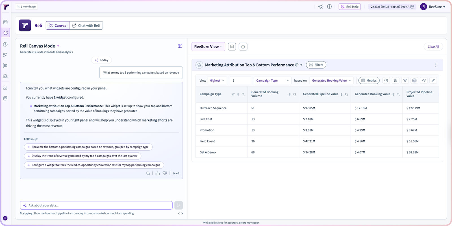452x226 pixels.
Task: Click the home view icon
Action: [x=243, y=47]
